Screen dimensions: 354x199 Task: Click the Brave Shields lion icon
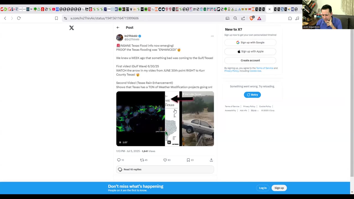[252, 18]
